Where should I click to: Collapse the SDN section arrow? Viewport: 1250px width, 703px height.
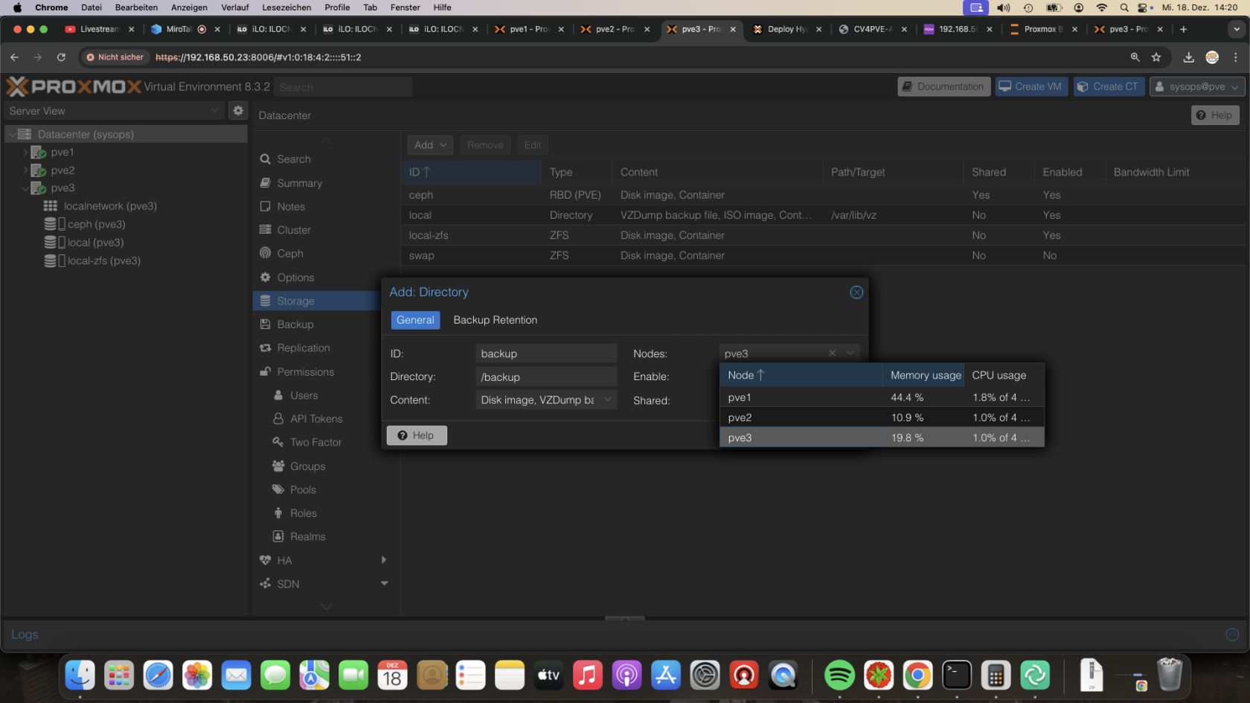coord(384,584)
